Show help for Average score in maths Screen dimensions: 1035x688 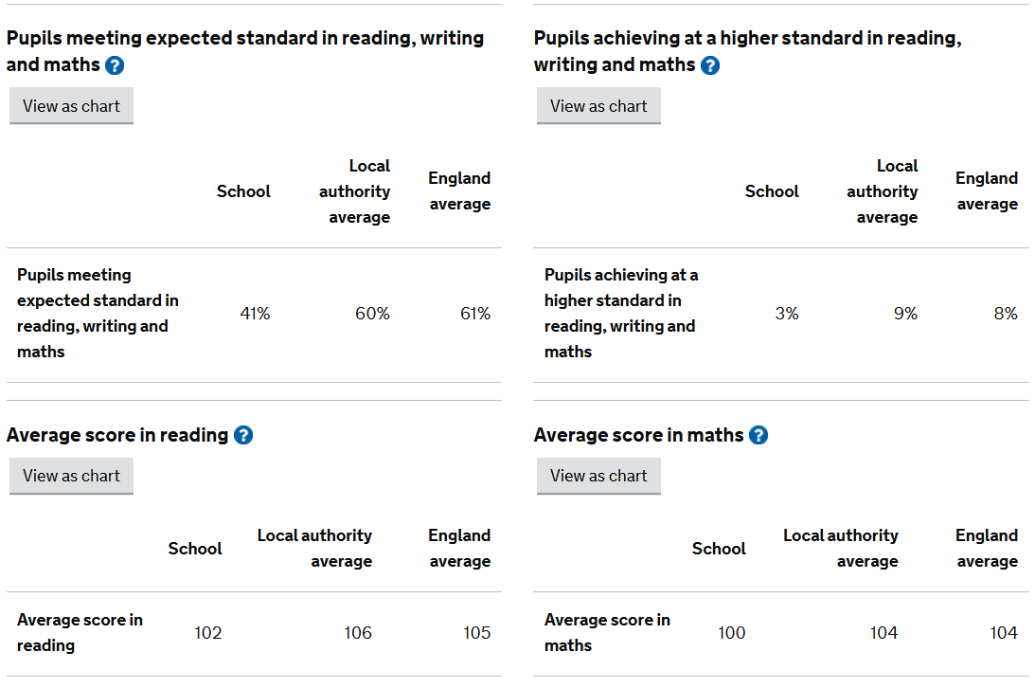click(758, 435)
